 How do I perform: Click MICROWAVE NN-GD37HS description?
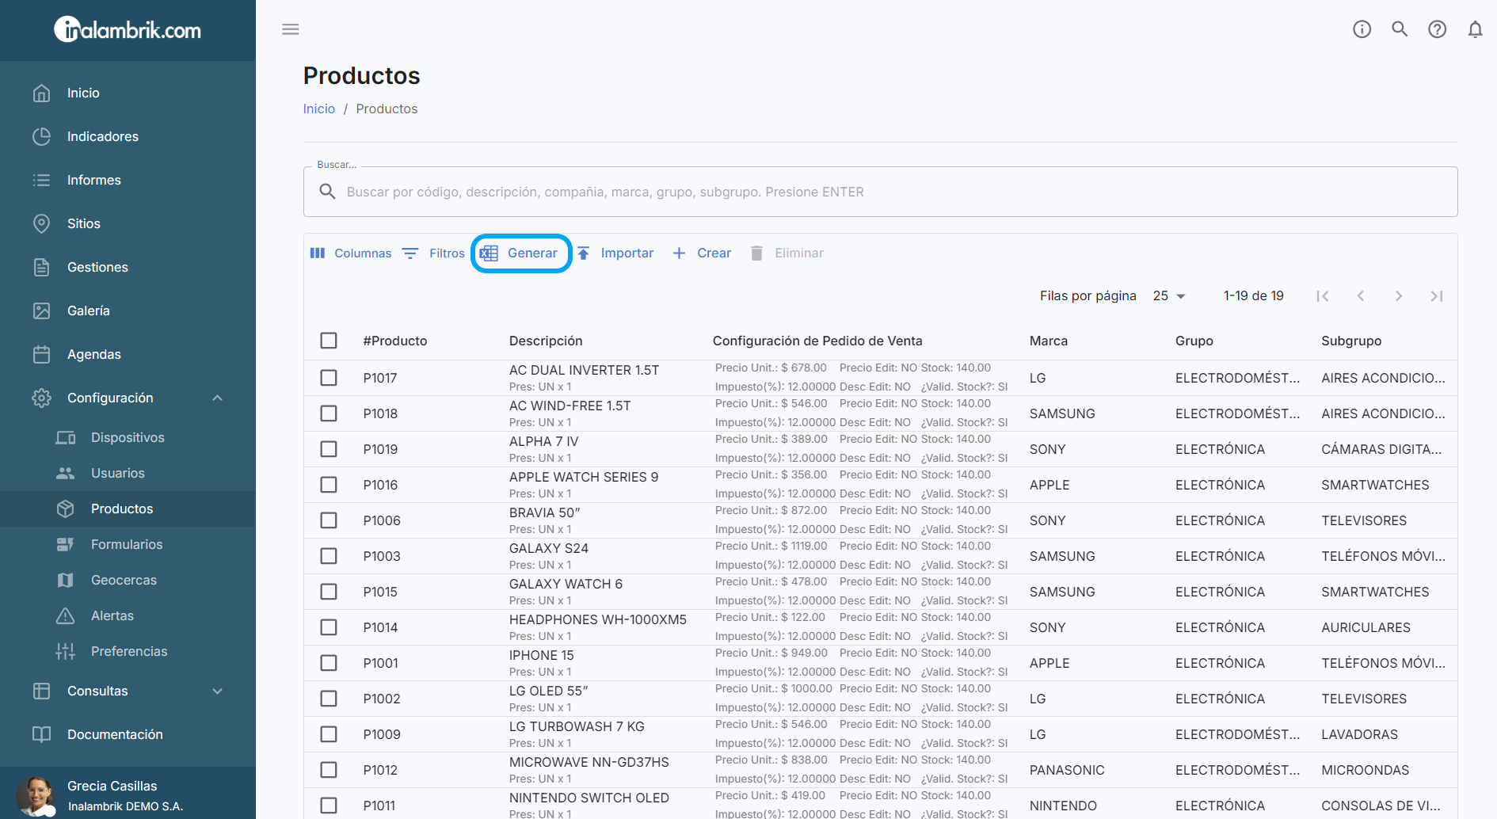[x=589, y=762]
